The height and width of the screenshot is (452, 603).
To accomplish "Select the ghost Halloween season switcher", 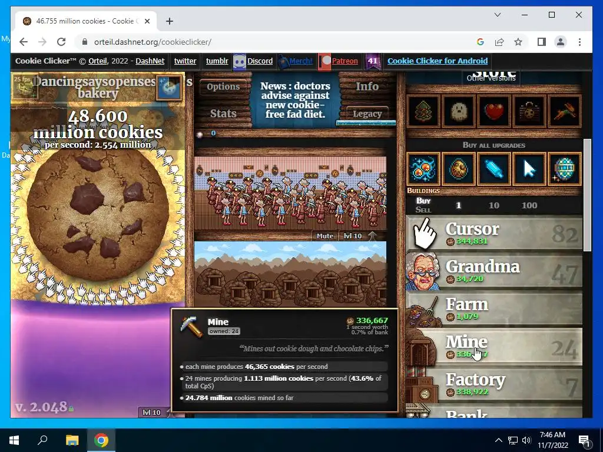I will pos(458,111).
